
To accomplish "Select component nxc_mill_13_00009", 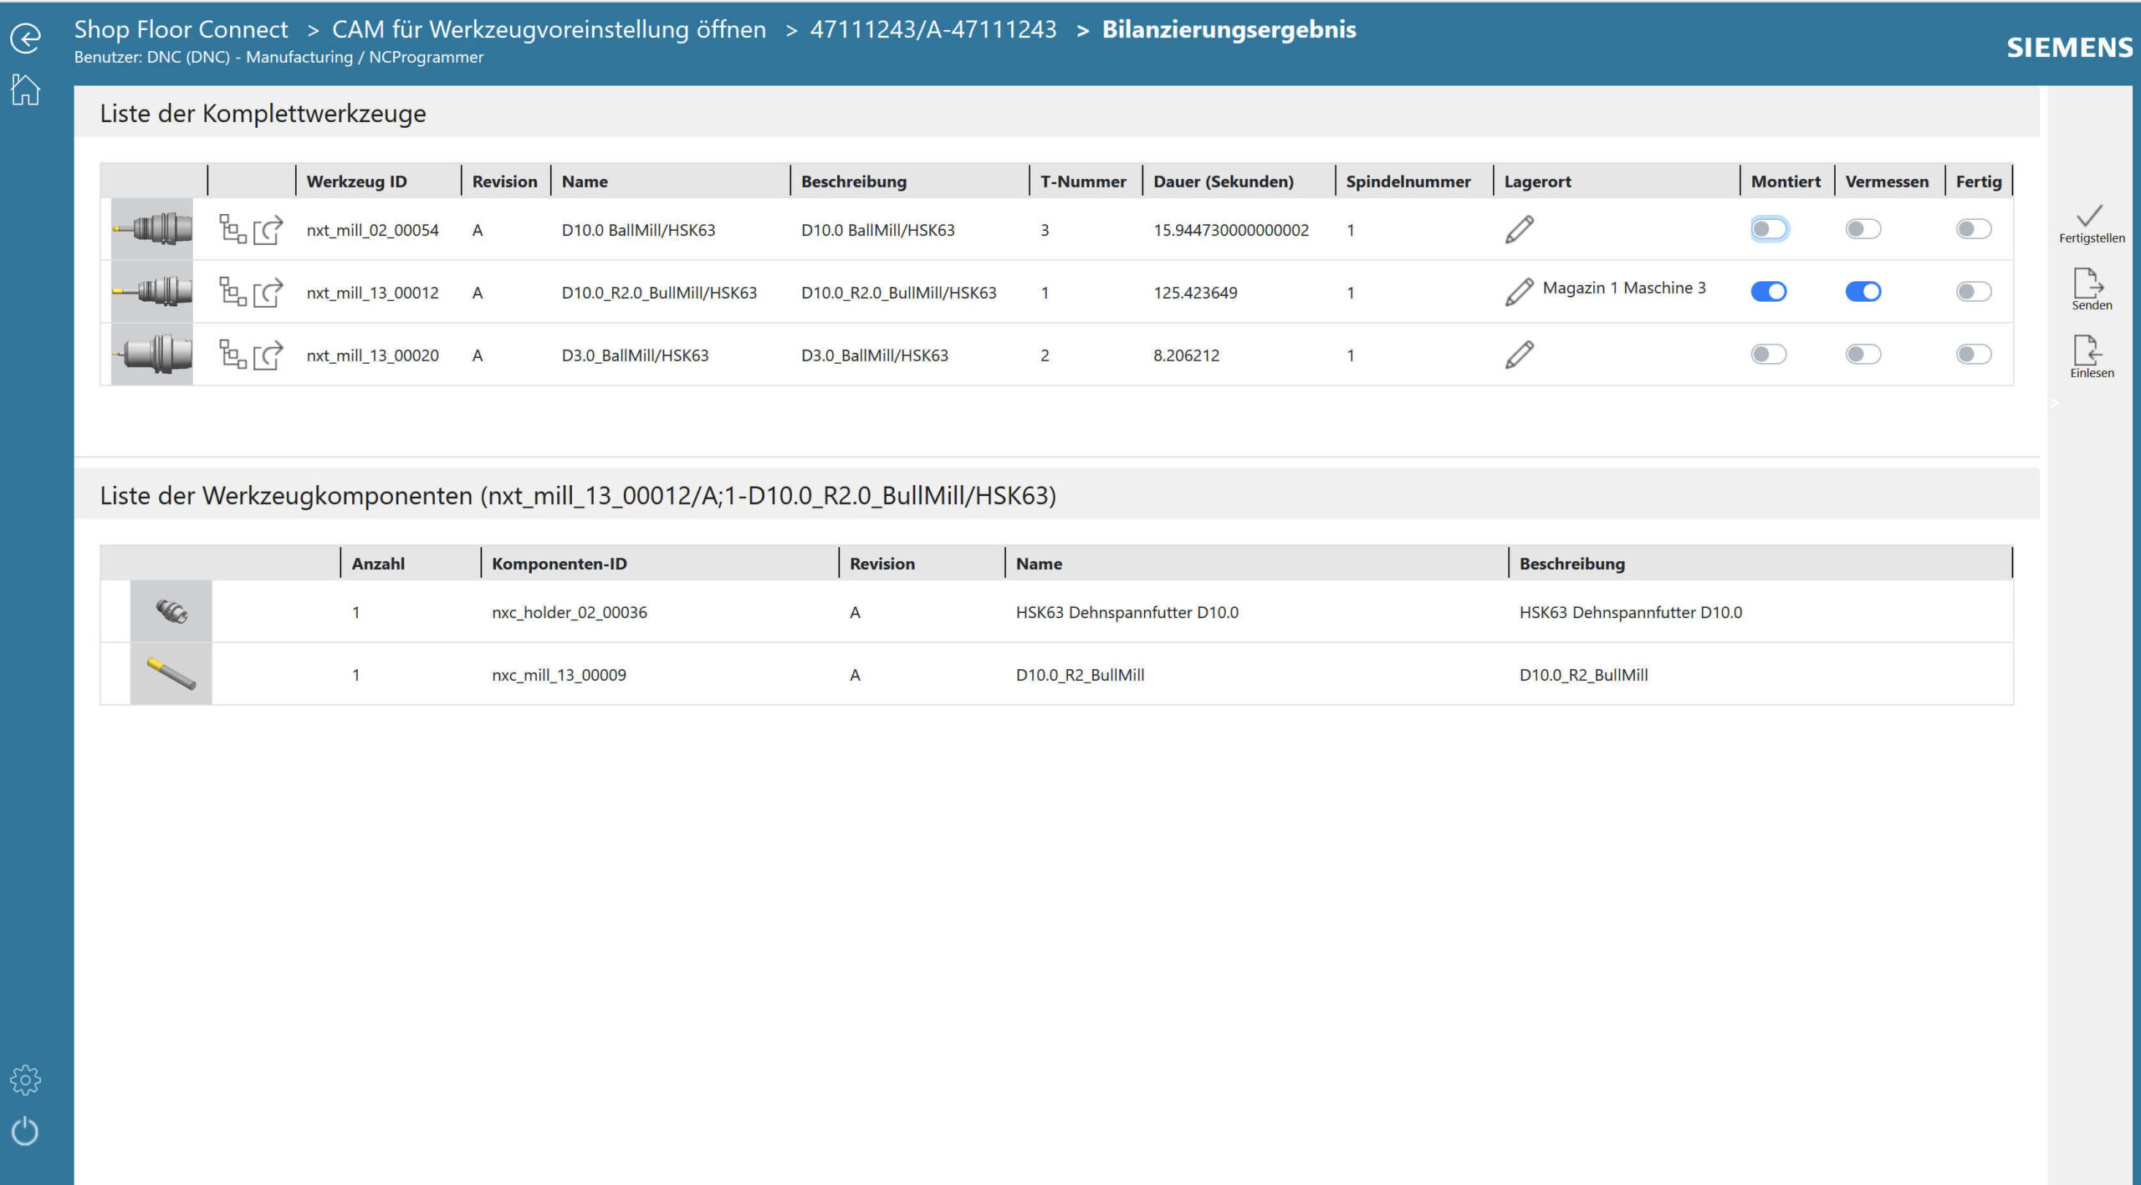I will click(559, 675).
